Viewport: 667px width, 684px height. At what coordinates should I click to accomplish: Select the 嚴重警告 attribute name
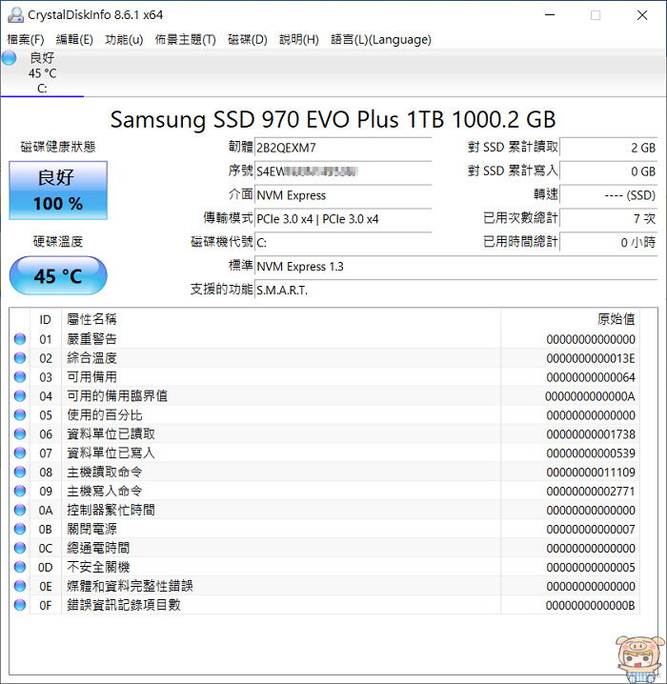coord(91,339)
